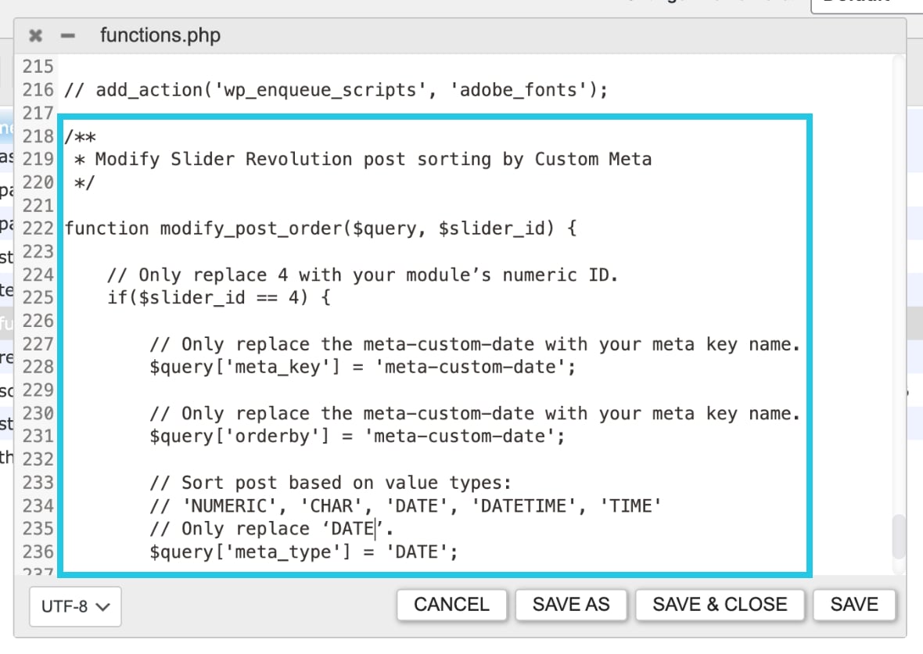
Task: Click the $query['meta_key'] assignment line
Action: [362, 368]
